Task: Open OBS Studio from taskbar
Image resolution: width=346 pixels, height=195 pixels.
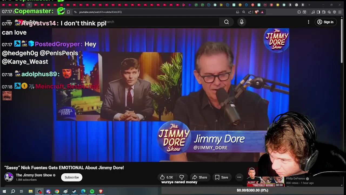Action: [39, 191]
